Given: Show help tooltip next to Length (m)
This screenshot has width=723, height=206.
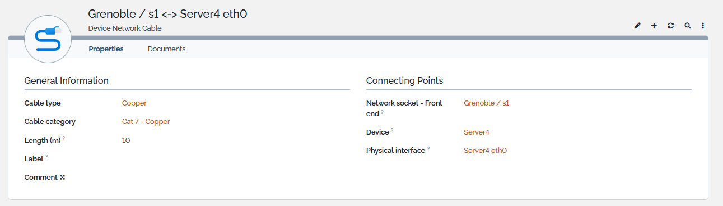Looking at the screenshot, I should (x=64, y=138).
